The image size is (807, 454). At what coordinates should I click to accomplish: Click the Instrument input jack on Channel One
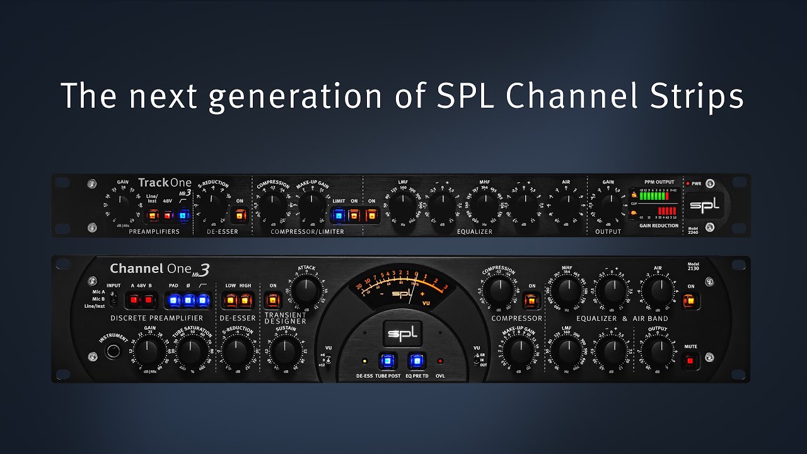click(x=114, y=352)
